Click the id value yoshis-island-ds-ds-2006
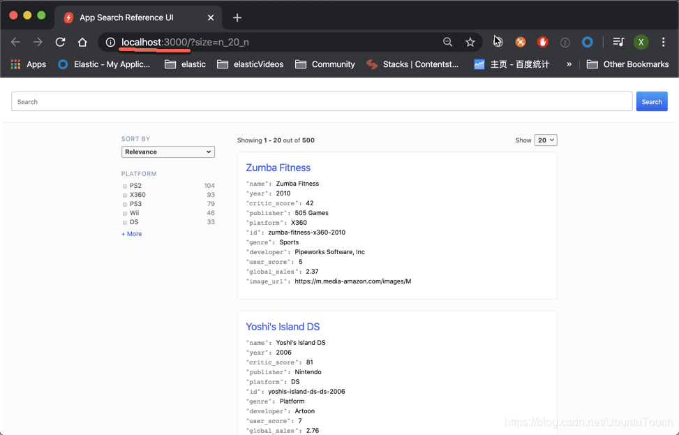Screen dimensions: 679x435 click(306, 391)
